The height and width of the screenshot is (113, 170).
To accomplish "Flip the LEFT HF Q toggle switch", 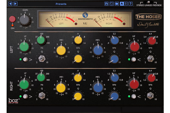I will [x=150, y=59].
